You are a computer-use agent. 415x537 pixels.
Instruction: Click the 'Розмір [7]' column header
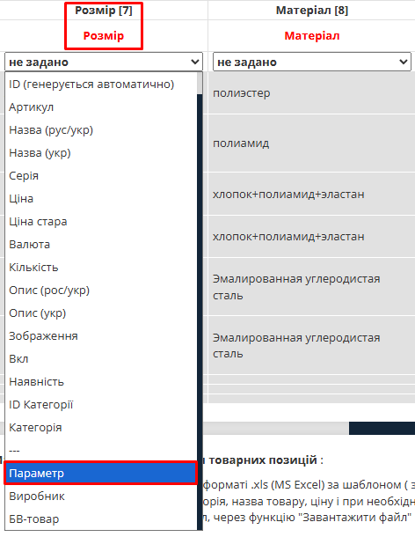pos(104,11)
